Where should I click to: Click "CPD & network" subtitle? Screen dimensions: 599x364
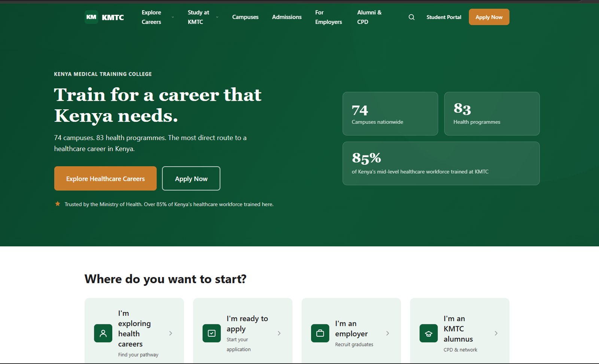[x=460, y=350]
